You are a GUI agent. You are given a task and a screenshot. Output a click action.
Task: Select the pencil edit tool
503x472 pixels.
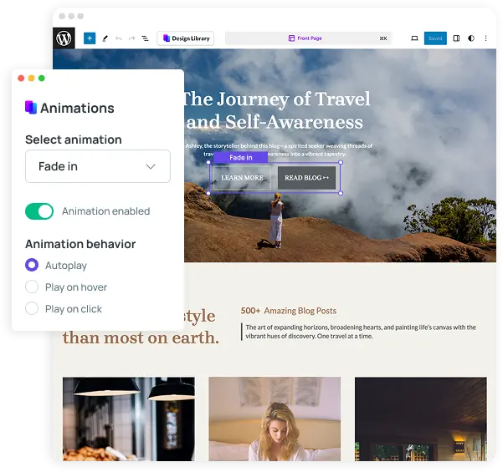pos(105,38)
